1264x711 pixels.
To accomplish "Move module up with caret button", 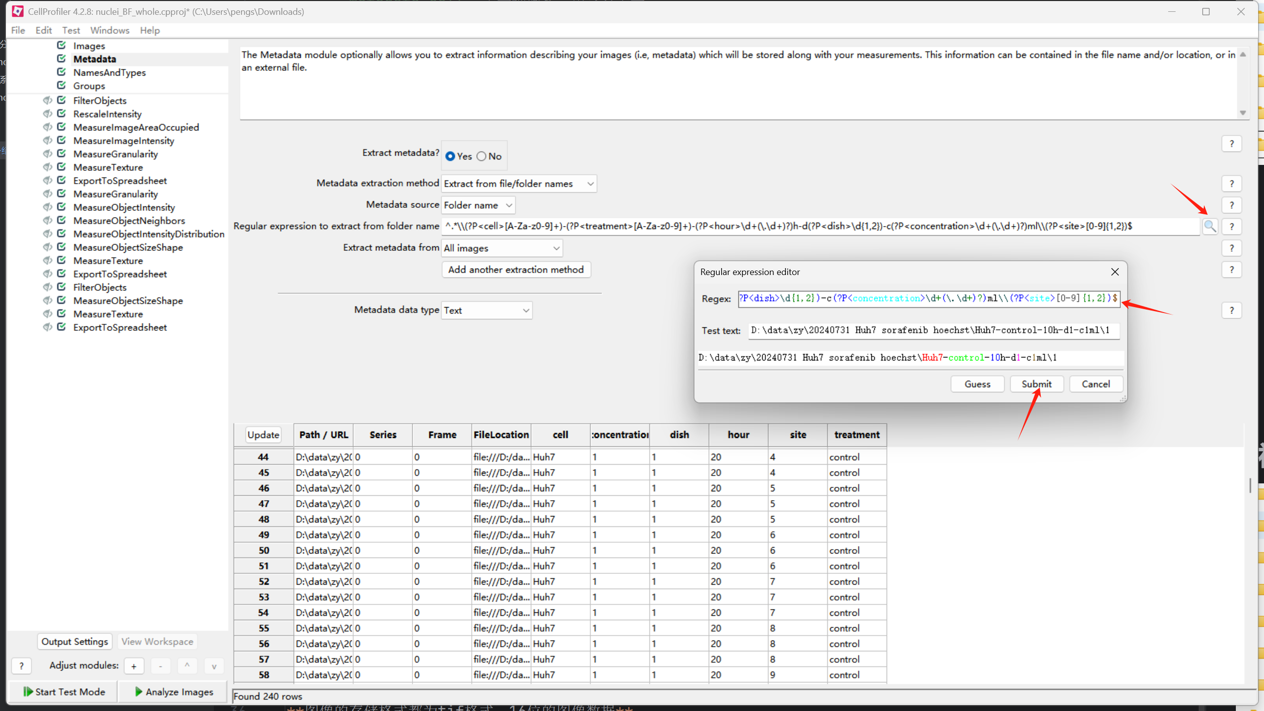I will click(187, 666).
